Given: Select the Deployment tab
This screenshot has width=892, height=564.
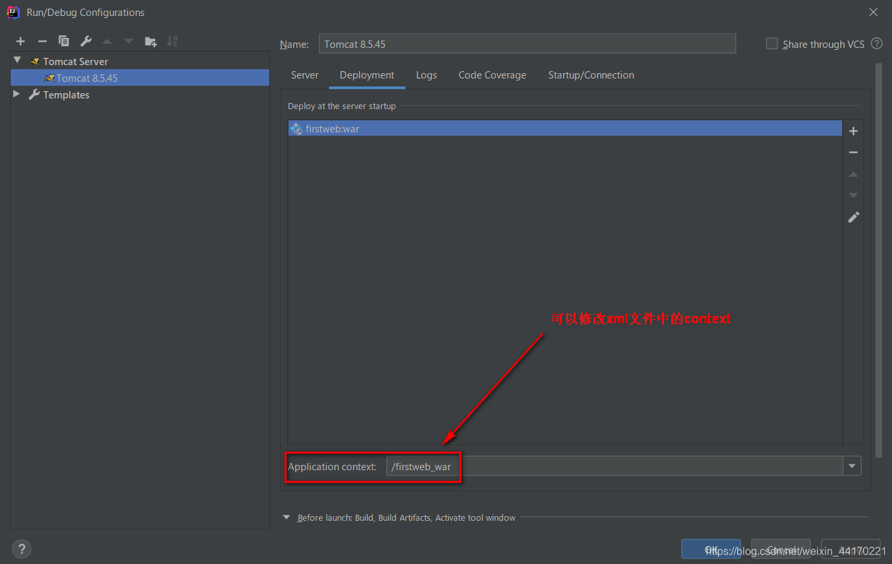Looking at the screenshot, I should [367, 75].
